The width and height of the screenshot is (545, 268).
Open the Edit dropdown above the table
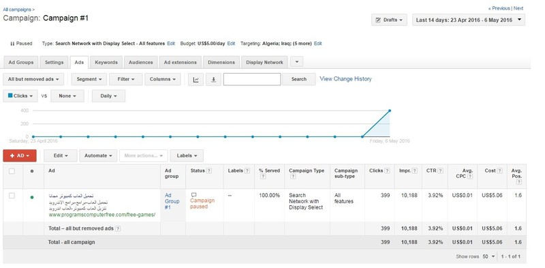pyautogui.click(x=61, y=155)
